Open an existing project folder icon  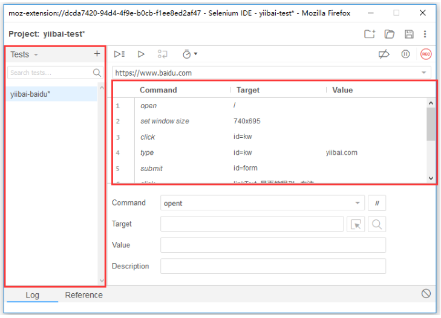pos(389,34)
